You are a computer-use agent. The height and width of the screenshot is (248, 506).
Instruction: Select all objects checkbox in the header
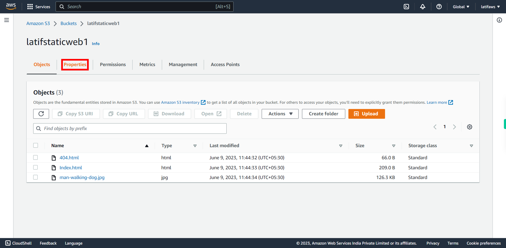tap(36, 145)
